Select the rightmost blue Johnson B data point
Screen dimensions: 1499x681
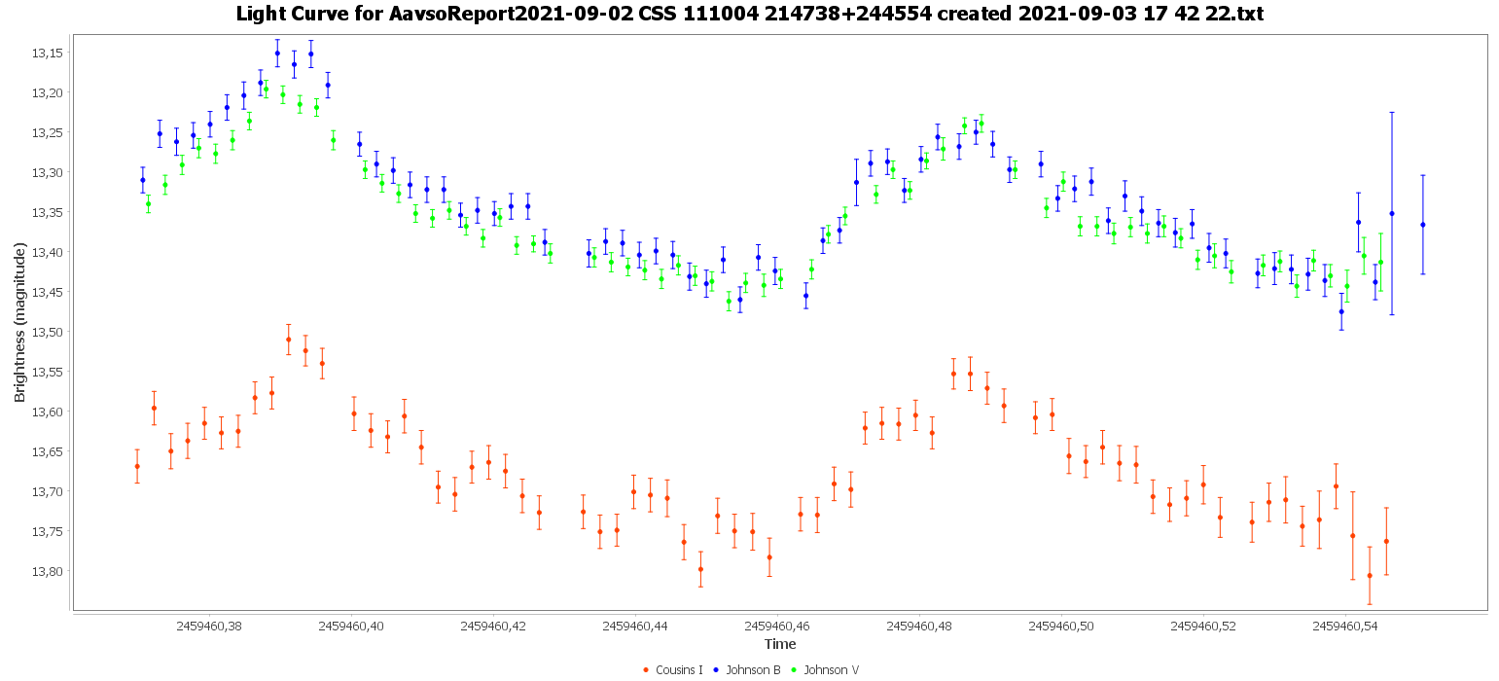[1422, 225]
